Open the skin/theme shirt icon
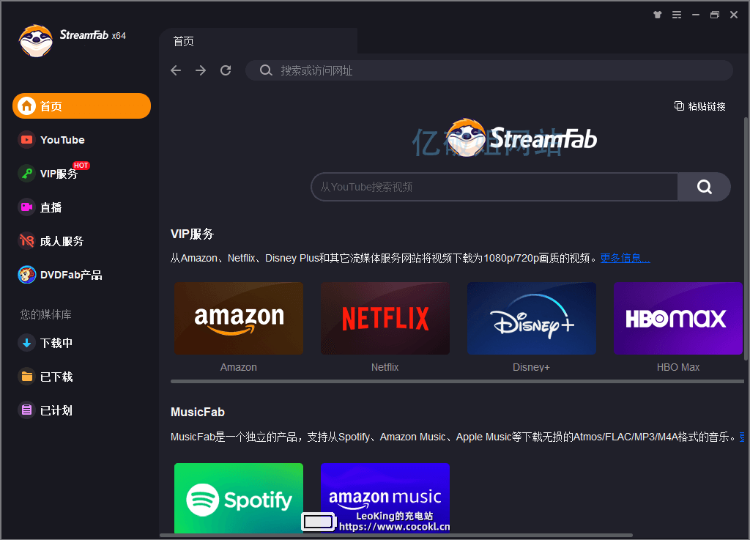This screenshot has height=540, width=750. point(658,15)
